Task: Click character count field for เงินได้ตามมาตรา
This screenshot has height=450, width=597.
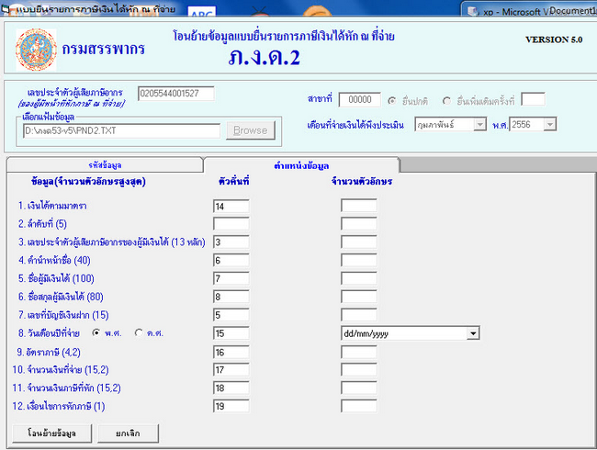Action: [359, 206]
